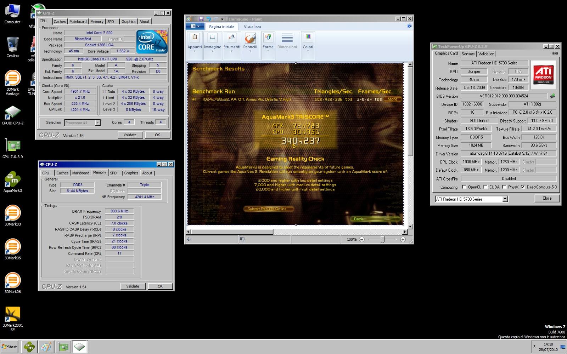Save the image with Paint's floppy icon
The width and height of the screenshot is (567, 354).
(201, 19)
